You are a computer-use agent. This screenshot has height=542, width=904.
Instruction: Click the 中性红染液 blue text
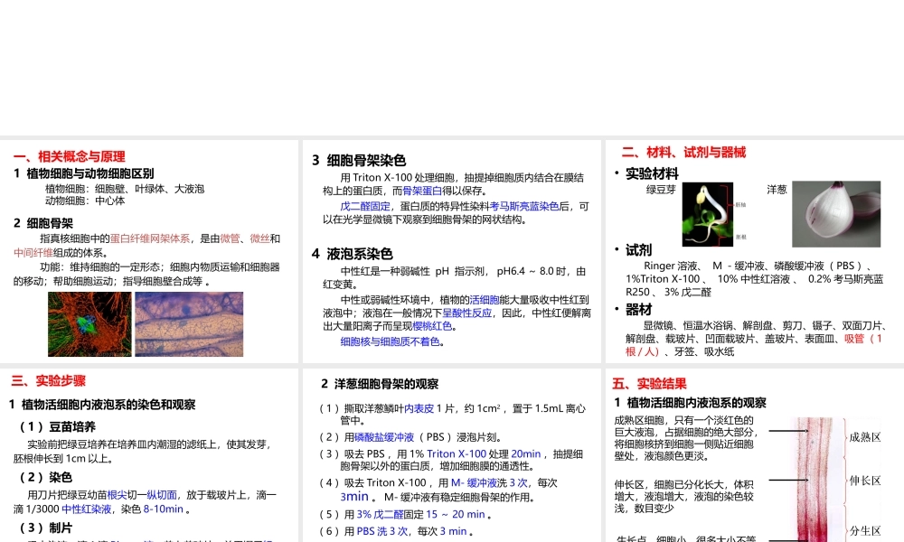[x=86, y=509]
